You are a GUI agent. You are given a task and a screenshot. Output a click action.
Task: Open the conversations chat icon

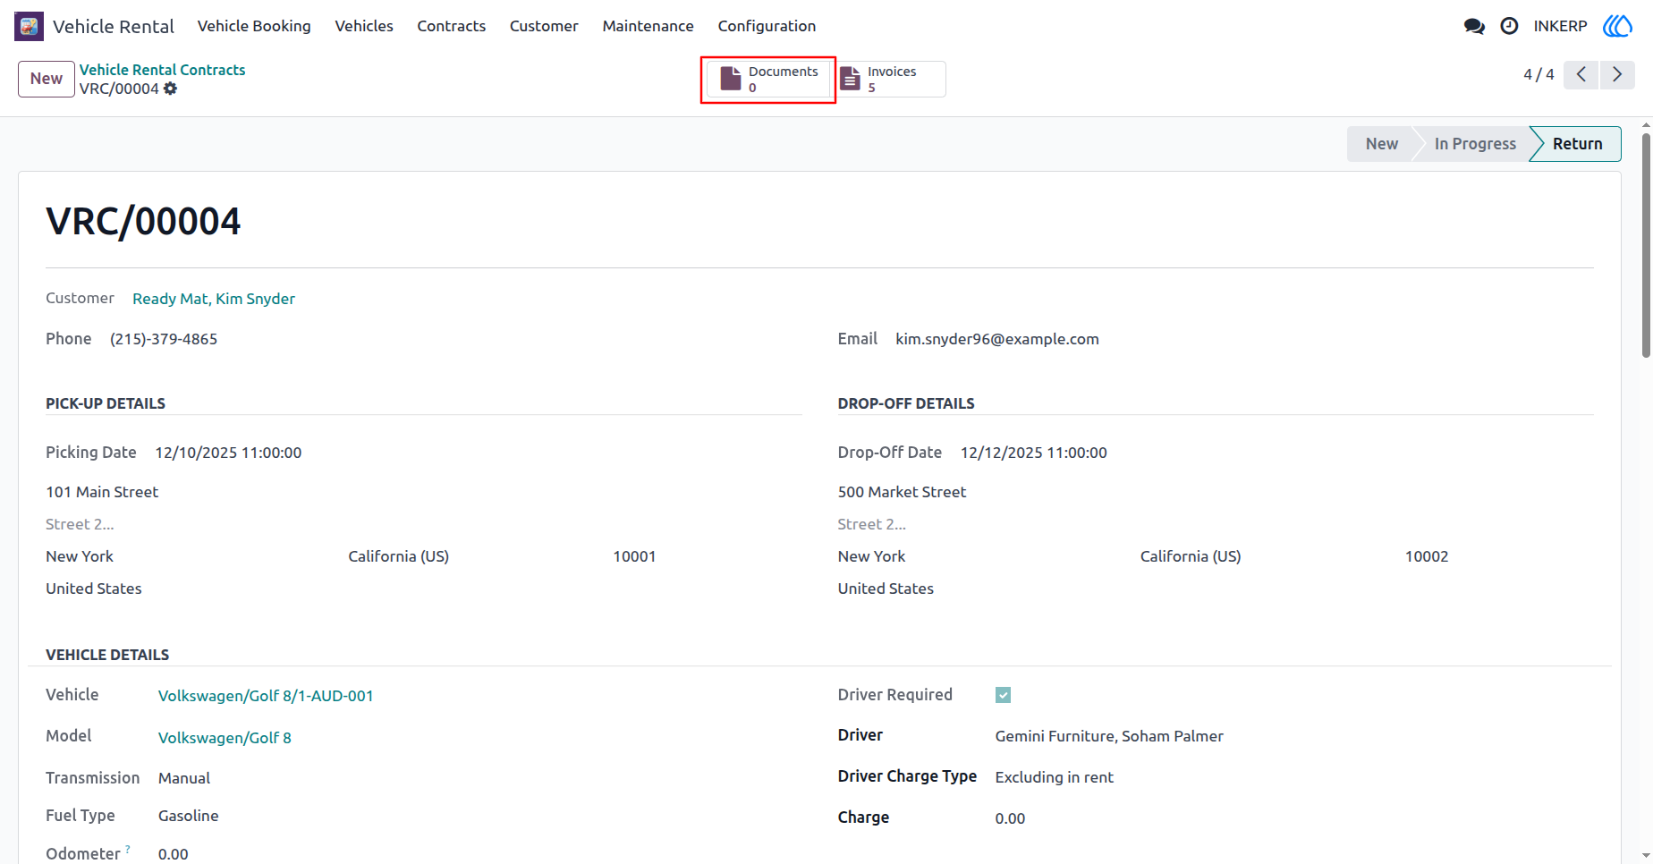click(x=1474, y=26)
